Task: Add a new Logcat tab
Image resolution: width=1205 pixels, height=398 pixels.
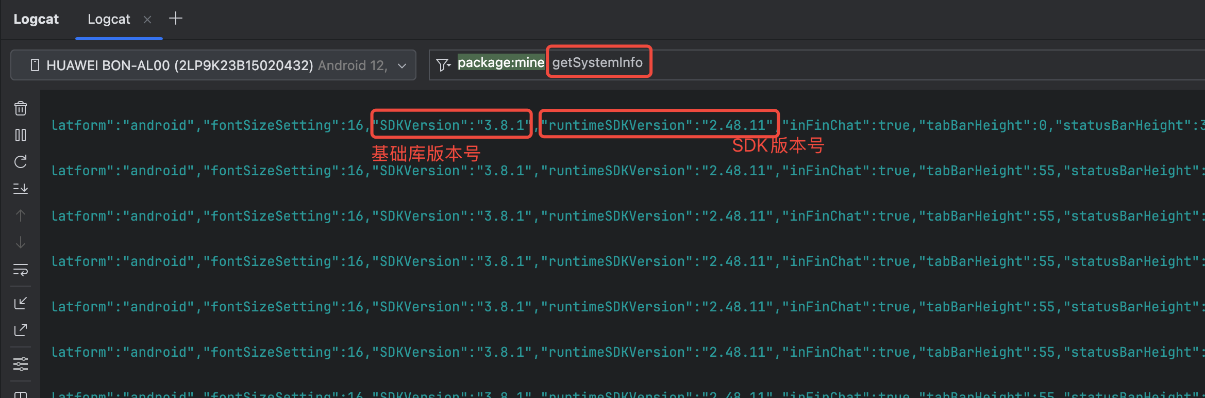Action: (x=176, y=19)
